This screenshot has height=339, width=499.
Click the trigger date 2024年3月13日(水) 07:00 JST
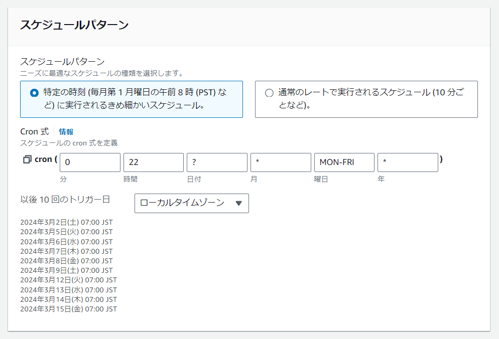[68, 290]
